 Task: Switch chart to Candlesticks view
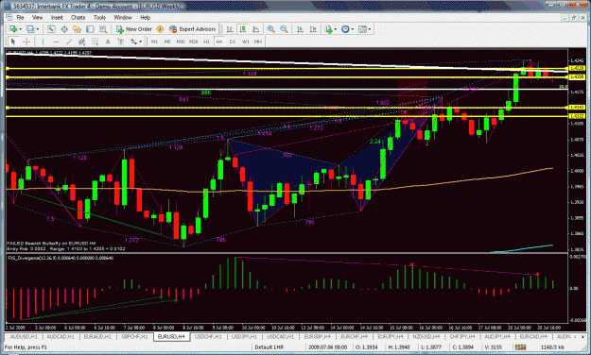[243, 29]
